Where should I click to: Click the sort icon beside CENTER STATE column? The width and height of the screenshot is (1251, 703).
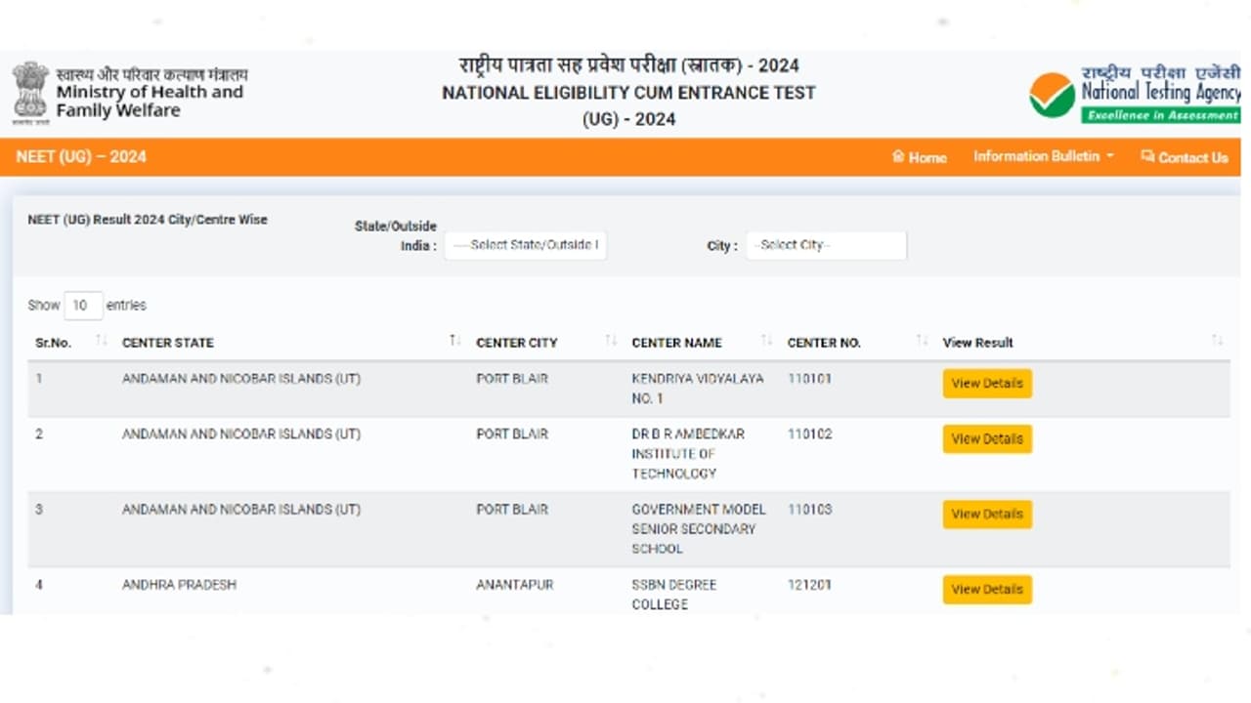(x=454, y=340)
